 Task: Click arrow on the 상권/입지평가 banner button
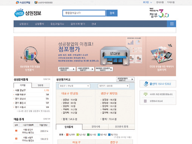[74, 69]
